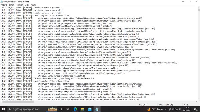Click the horizontal scrollbar right arrow
The width and height of the screenshot is (200, 112).
click(x=196, y=101)
